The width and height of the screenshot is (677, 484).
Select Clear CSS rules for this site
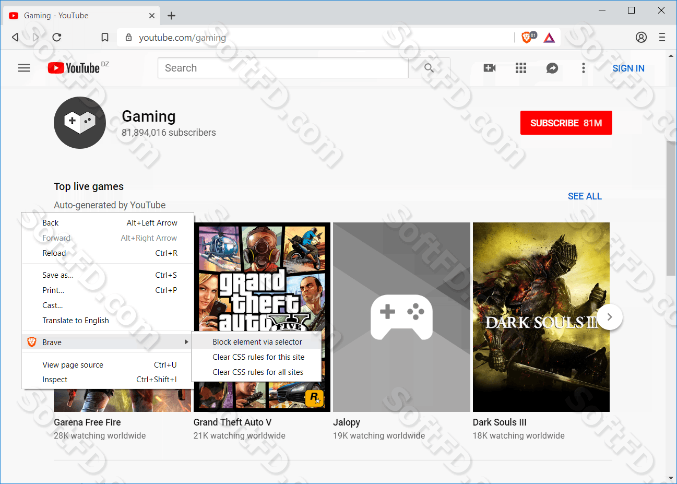(256, 357)
